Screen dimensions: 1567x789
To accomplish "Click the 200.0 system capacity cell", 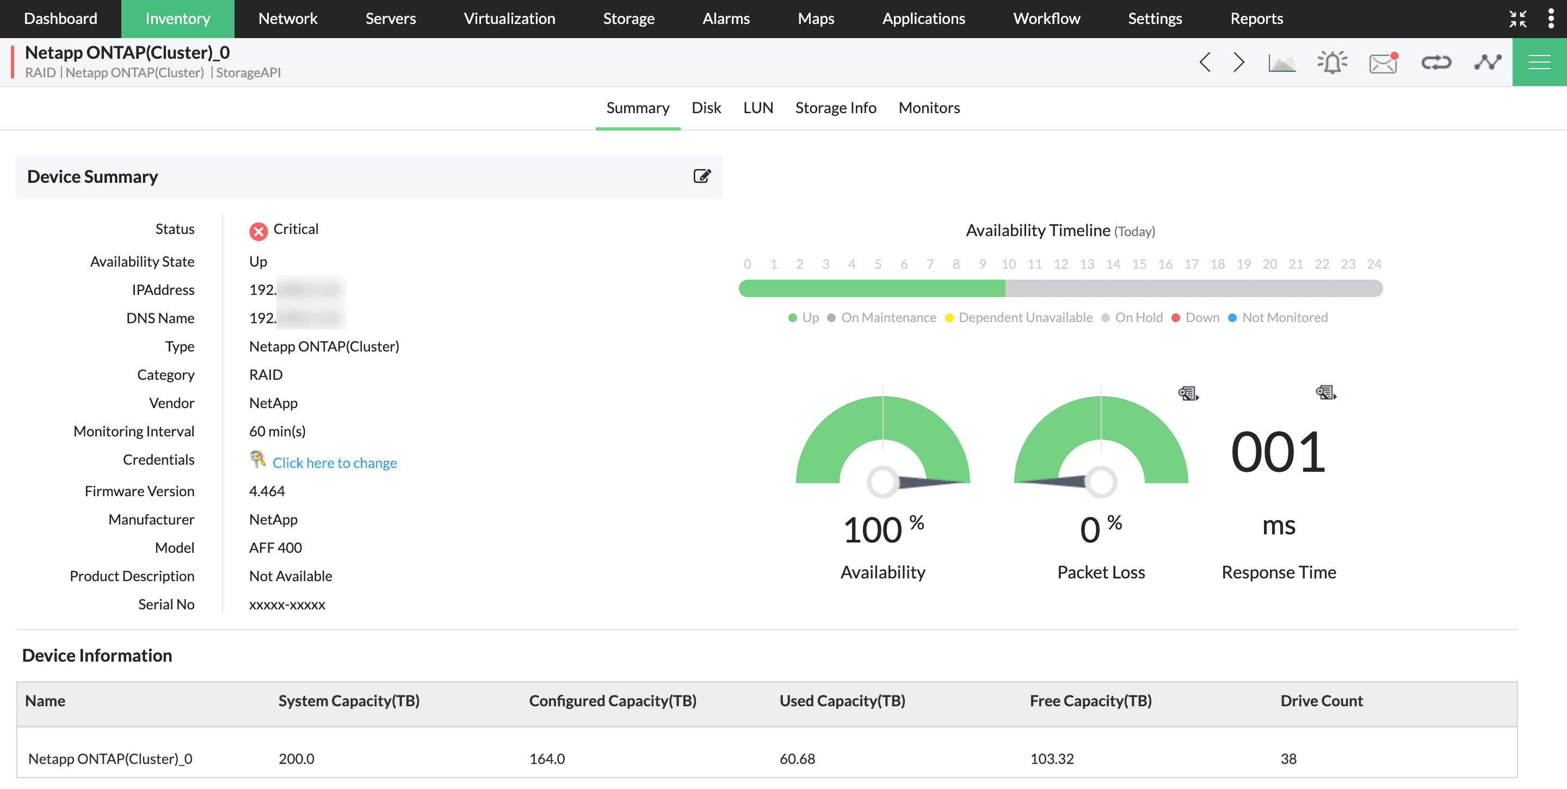I will tap(296, 759).
